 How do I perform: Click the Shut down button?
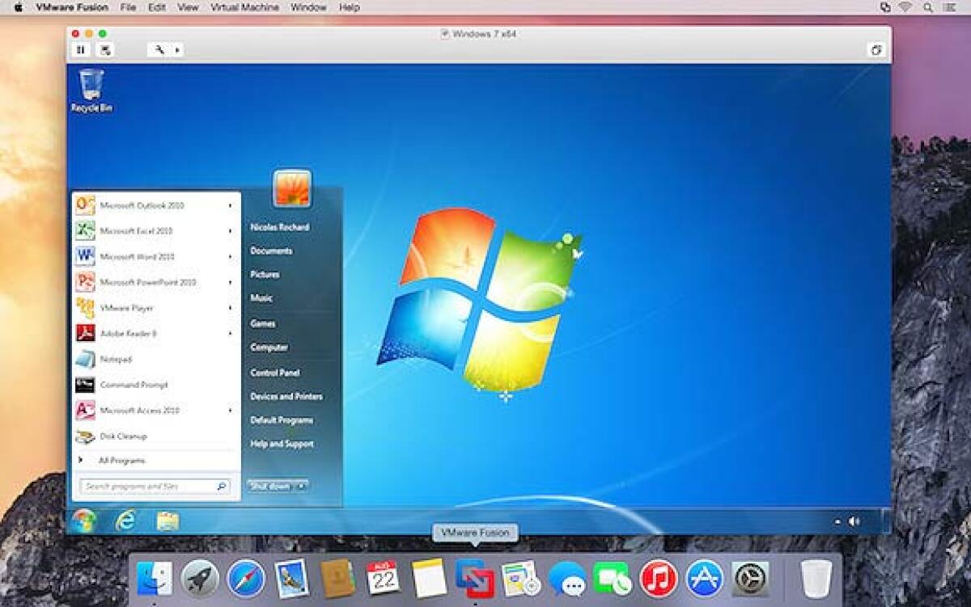pos(267,487)
